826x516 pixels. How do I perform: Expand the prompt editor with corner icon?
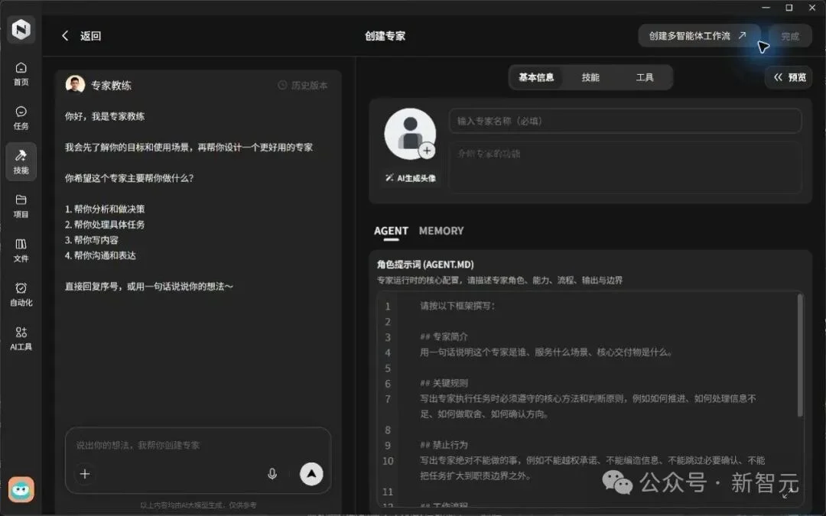pos(789,493)
